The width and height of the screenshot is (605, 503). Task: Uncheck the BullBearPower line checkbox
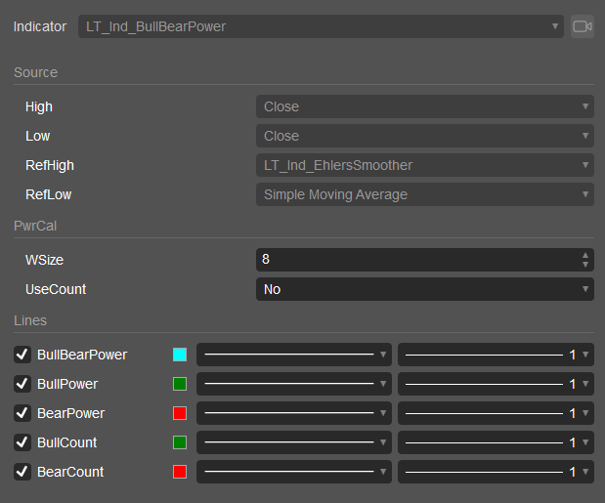(22, 355)
